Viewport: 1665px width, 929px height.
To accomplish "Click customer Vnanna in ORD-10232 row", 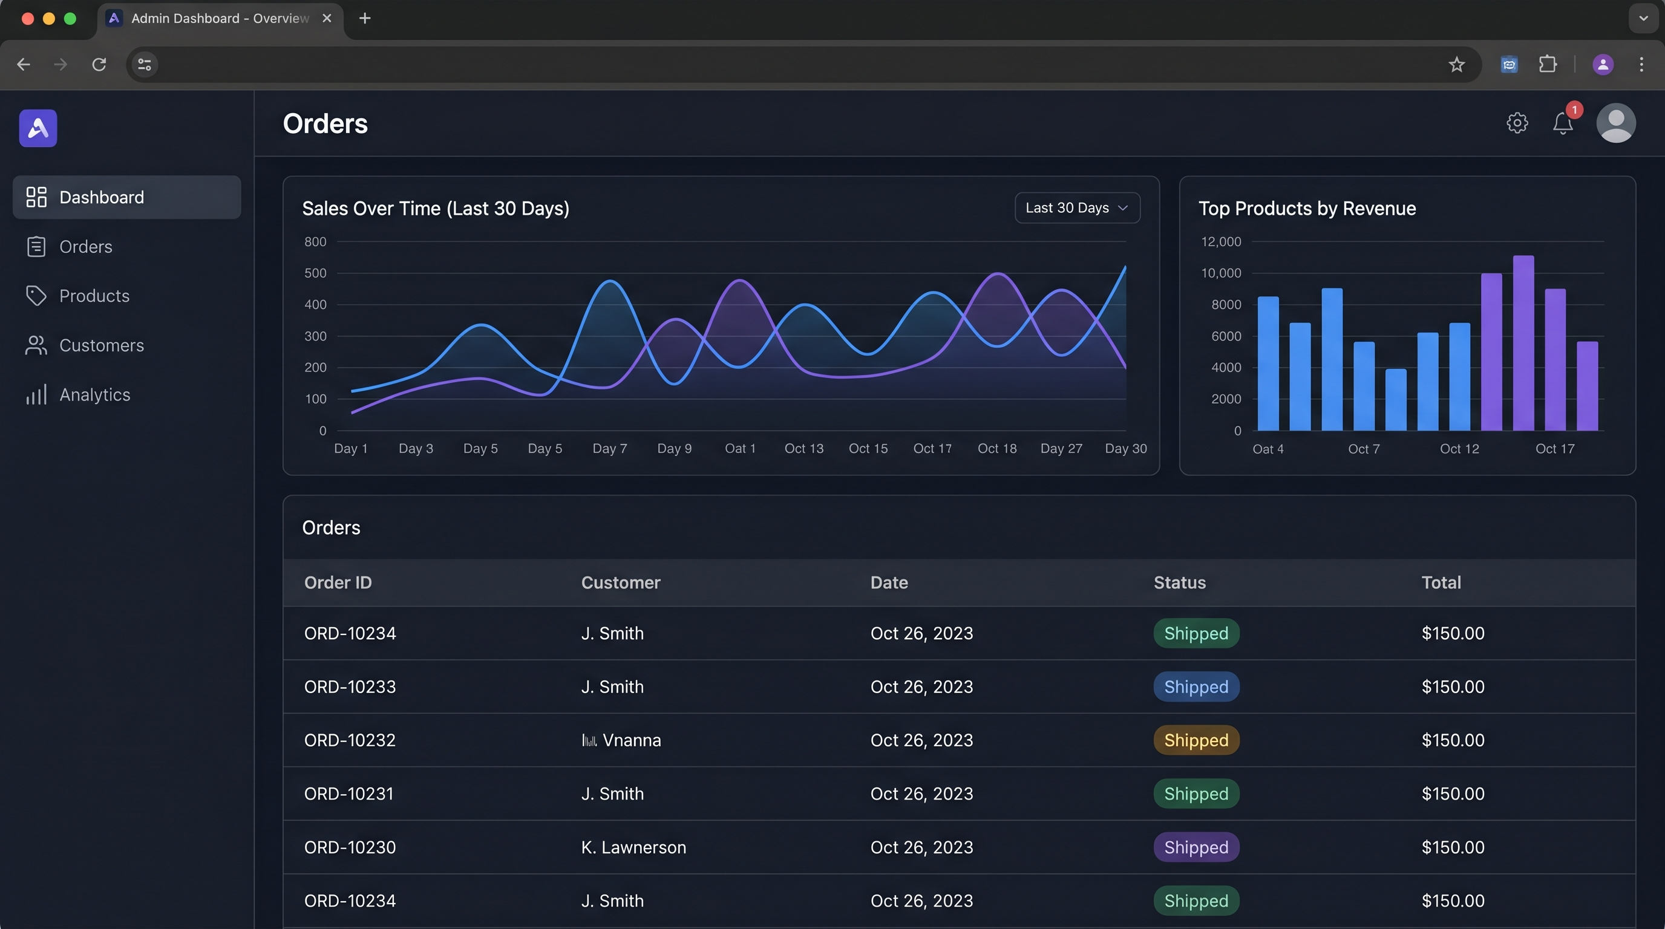I will pyautogui.click(x=621, y=740).
